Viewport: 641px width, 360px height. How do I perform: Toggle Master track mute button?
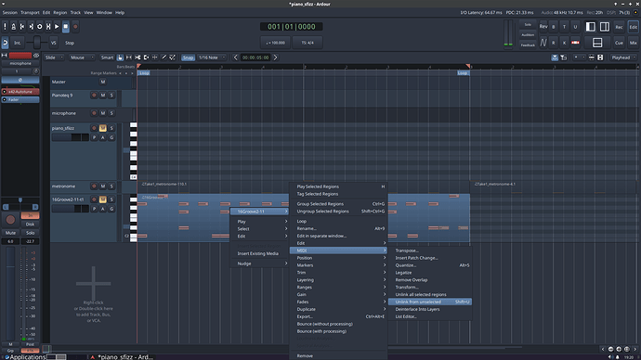point(102,82)
